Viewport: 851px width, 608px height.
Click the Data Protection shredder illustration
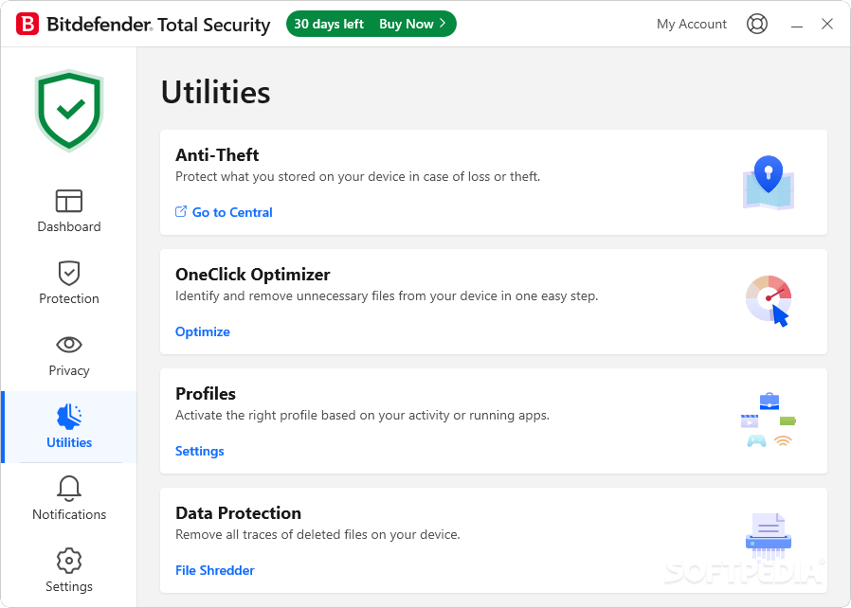point(768,533)
